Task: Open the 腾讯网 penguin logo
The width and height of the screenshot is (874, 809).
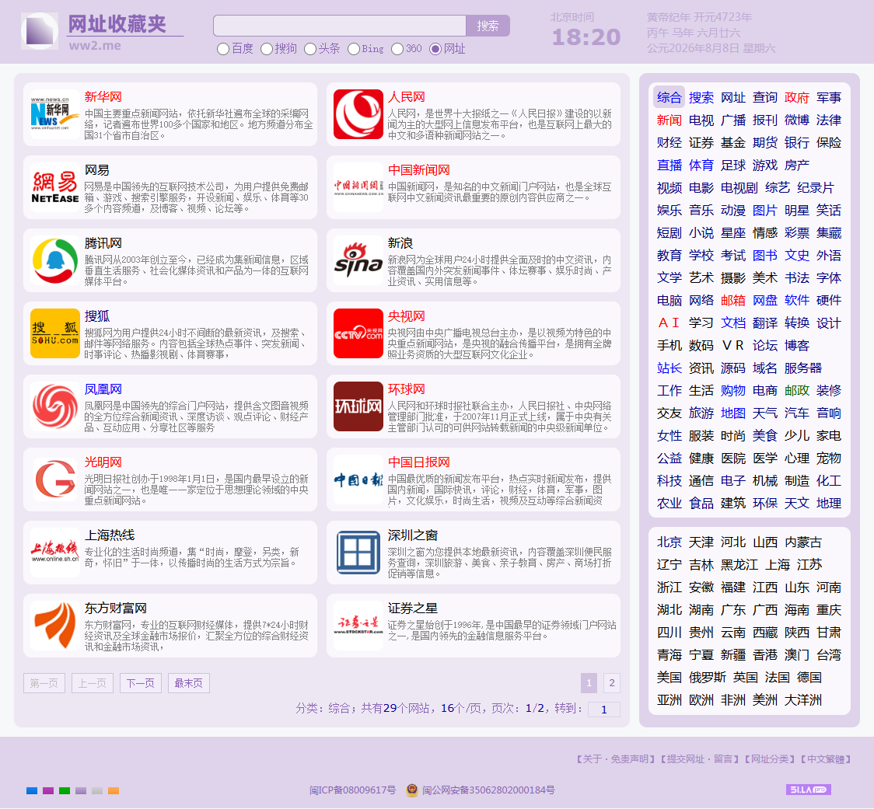Action: point(54,260)
